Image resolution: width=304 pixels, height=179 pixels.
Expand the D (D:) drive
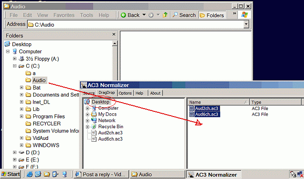pyautogui.click(x=14, y=152)
